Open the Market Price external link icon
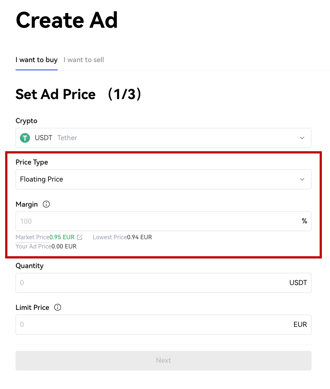Screen dimensions: 330x389 pos(80,237)
